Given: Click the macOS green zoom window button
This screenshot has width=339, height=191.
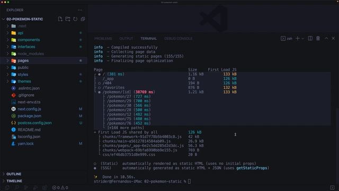Looking at the screenshot, I should 8,2.
